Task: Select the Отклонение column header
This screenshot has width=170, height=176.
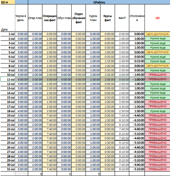Action: click(137, 18)
